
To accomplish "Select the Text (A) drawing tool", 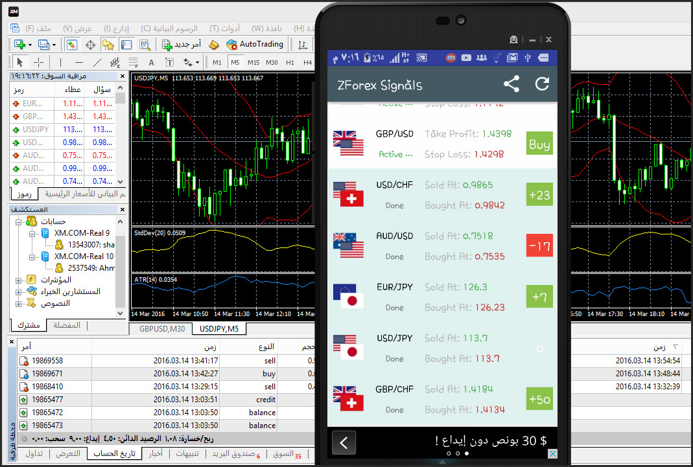I will click(151, 62).
